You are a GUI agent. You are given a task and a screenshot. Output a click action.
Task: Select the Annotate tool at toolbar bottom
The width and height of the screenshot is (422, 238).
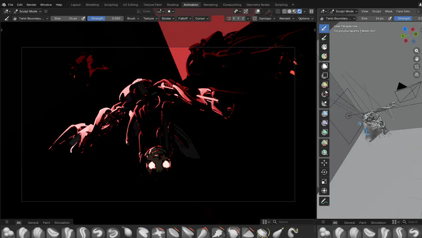pos(324,201)
